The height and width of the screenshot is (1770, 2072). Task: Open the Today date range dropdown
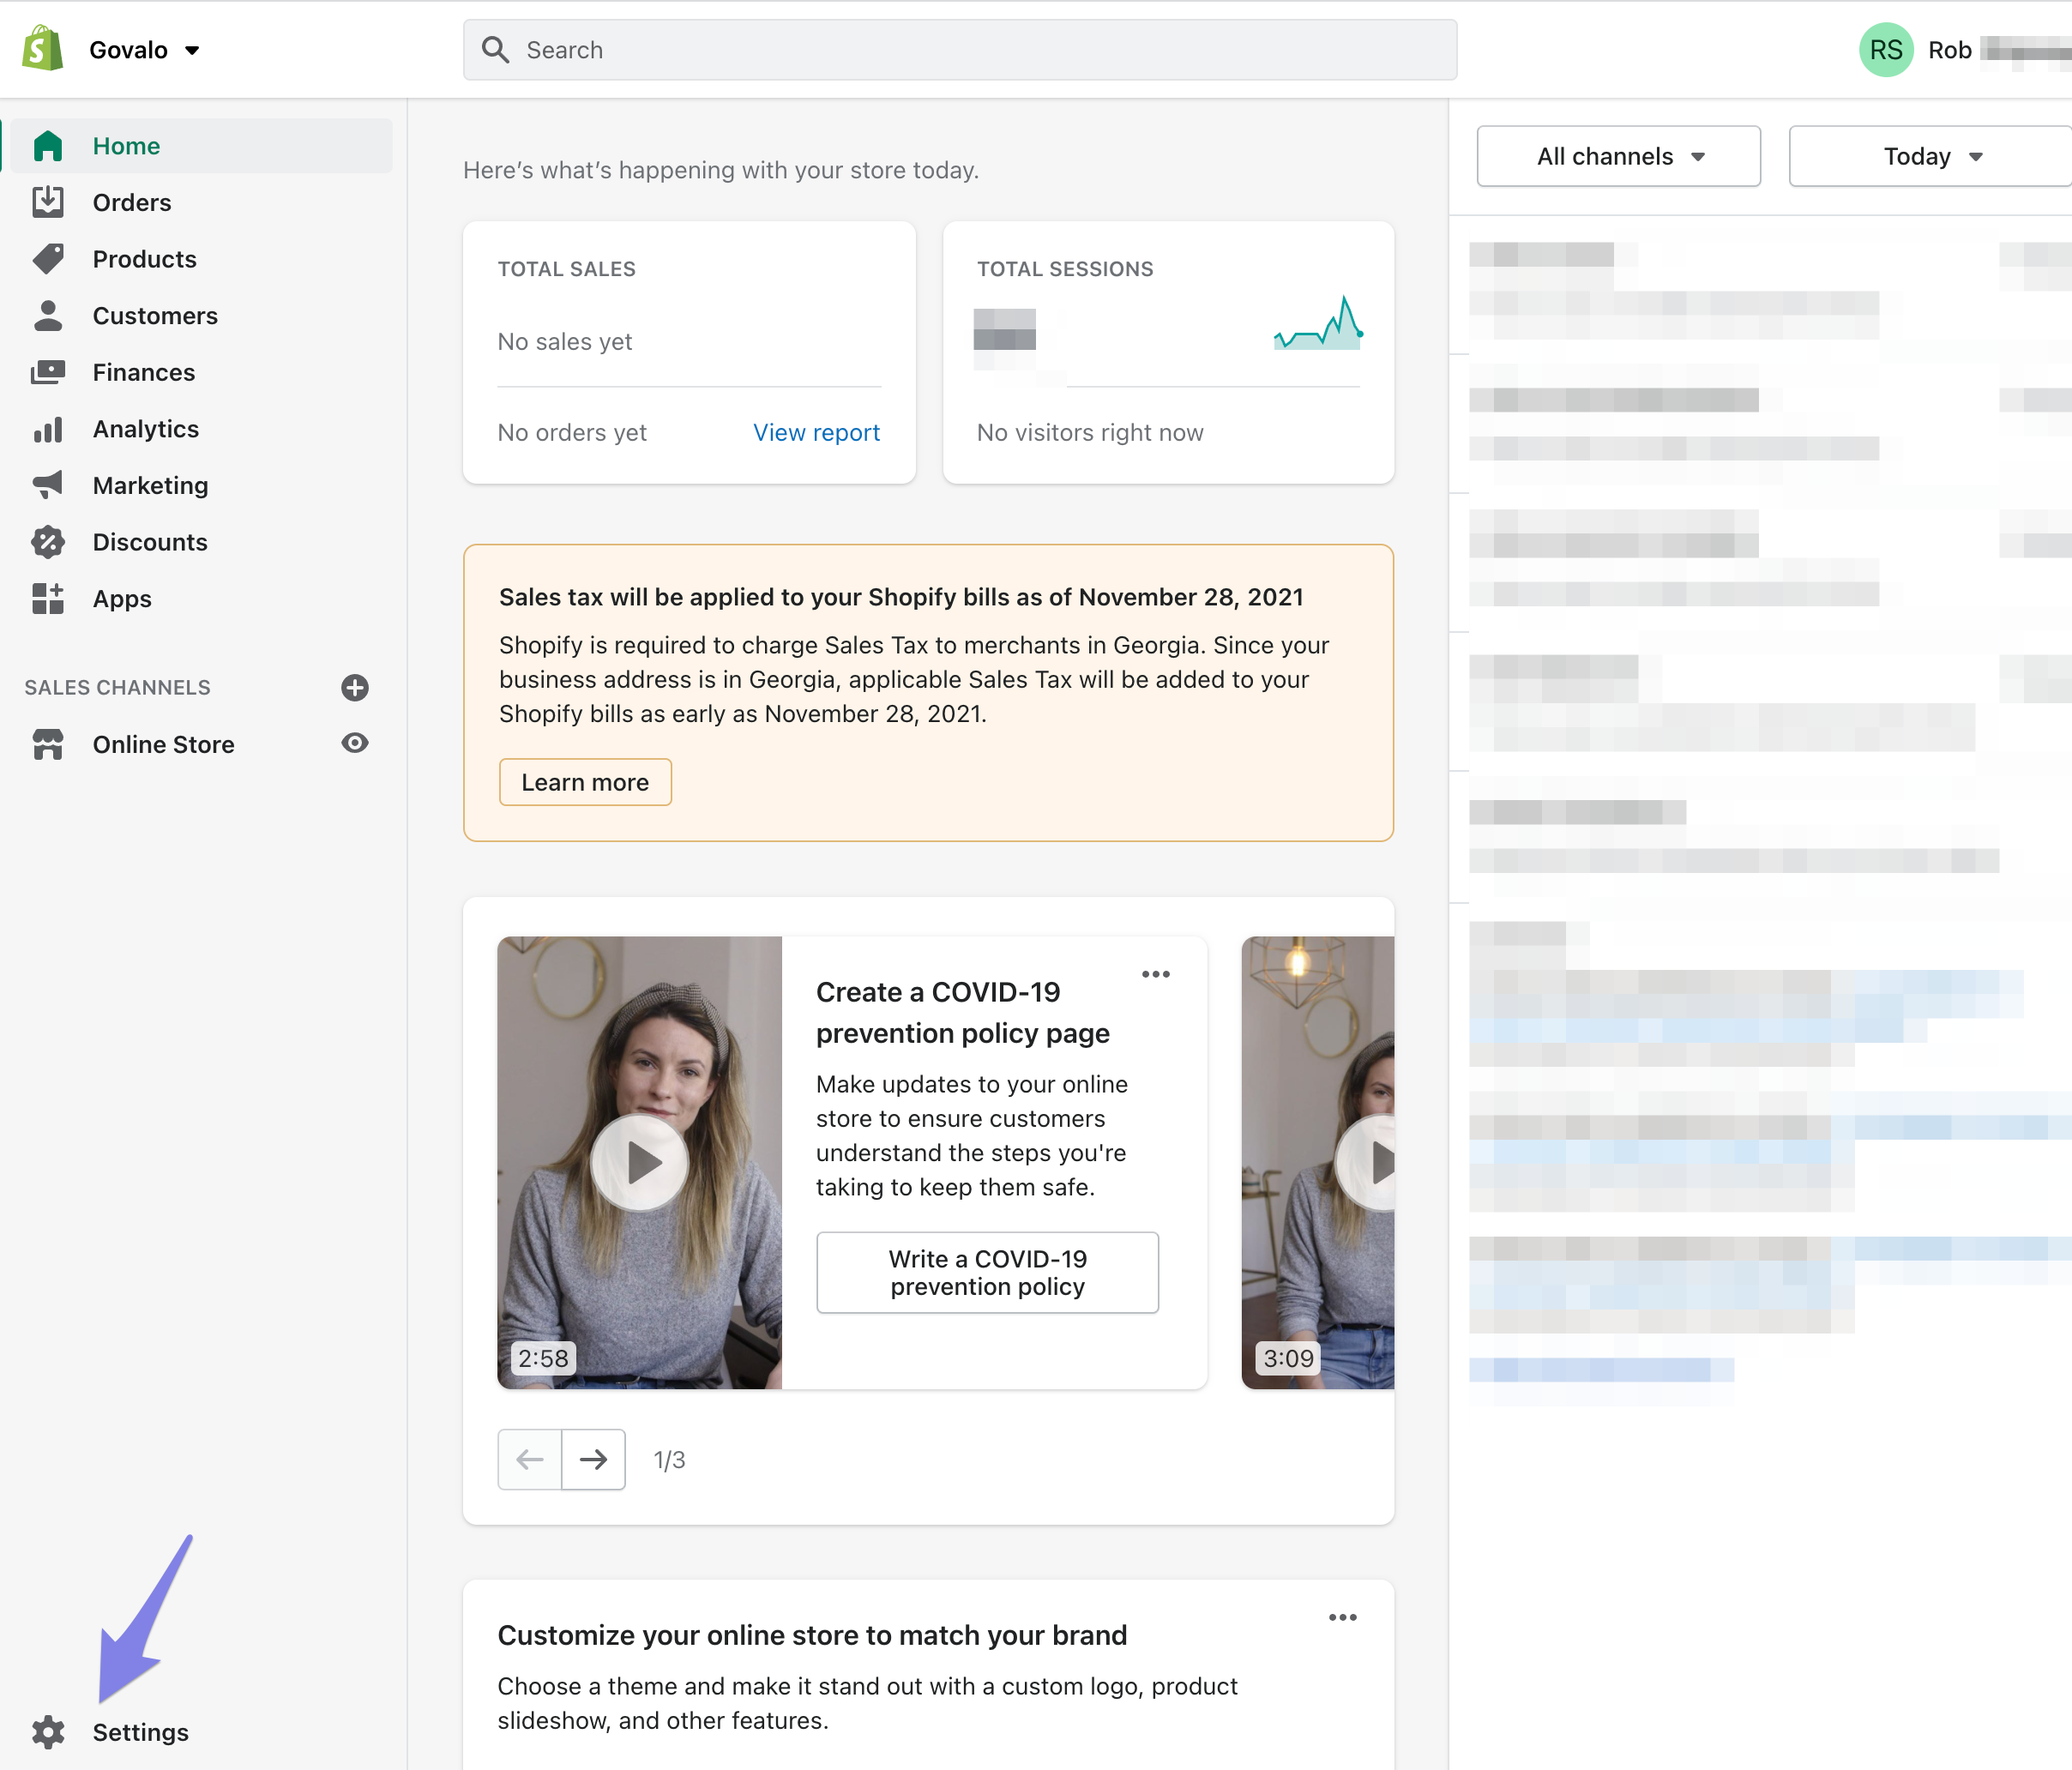pyautogui.click(x=1930, y=157)
